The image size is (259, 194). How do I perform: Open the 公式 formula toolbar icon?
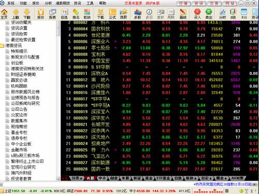(x=112, y=14)
